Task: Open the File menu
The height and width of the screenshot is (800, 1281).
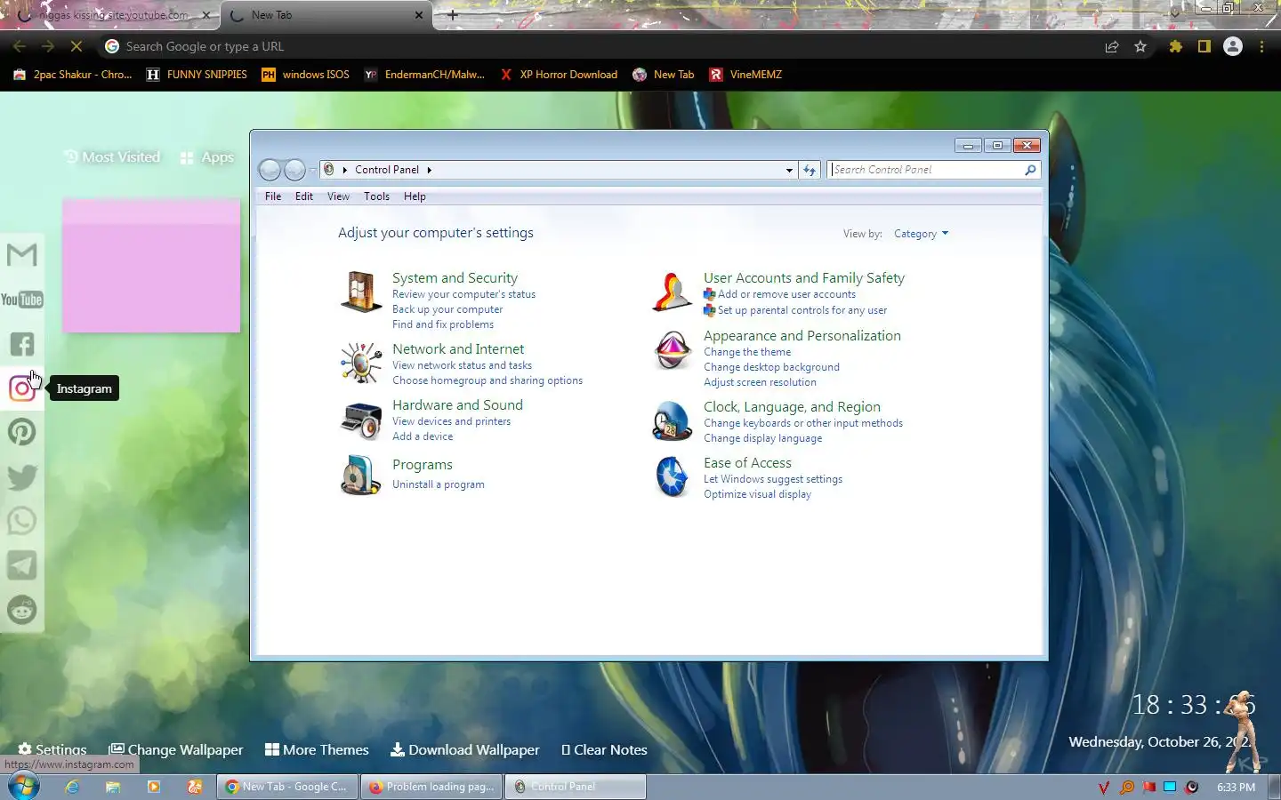Action: click(273, 196)
